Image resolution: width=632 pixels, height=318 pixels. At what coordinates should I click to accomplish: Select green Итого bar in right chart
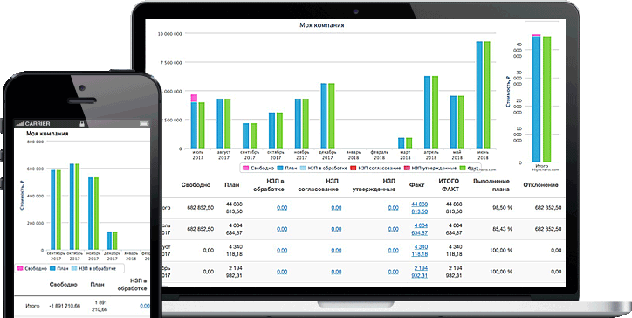tap(547, 100)
